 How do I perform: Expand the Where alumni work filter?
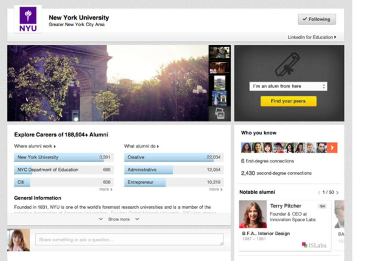[x=35, y=146]
